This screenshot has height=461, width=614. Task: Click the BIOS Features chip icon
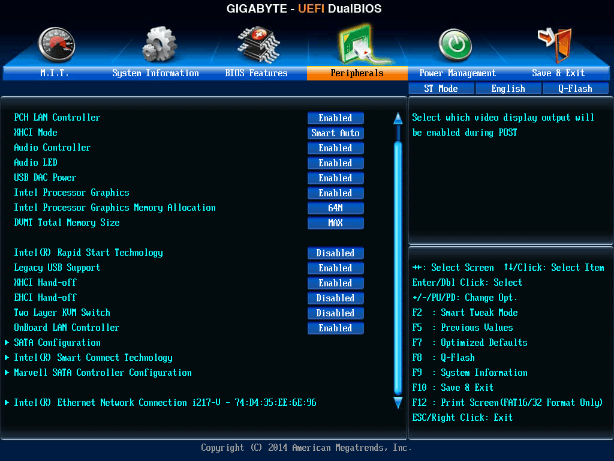point(258,44)
